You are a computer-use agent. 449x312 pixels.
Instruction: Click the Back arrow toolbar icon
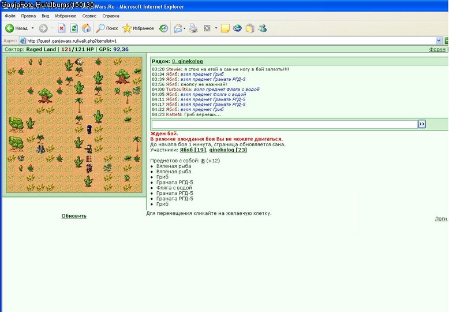point(9,28)
